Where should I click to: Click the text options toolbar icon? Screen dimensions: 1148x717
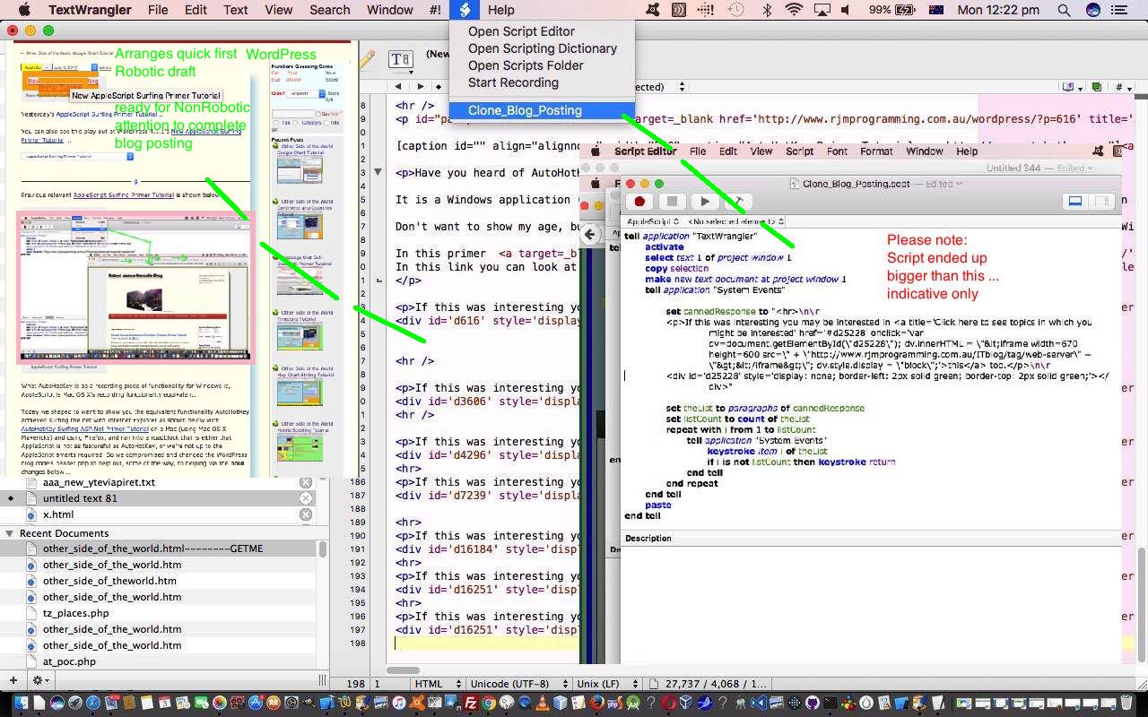[x=400, y=59]
